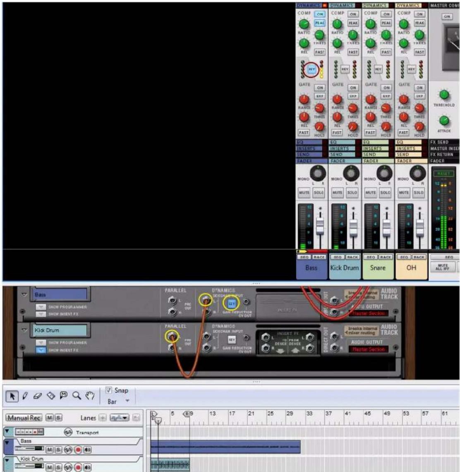Enable COMP ON for the Bass channel
Image resolution: width=460 pixels, height=472 pixels.
[320, 14]
